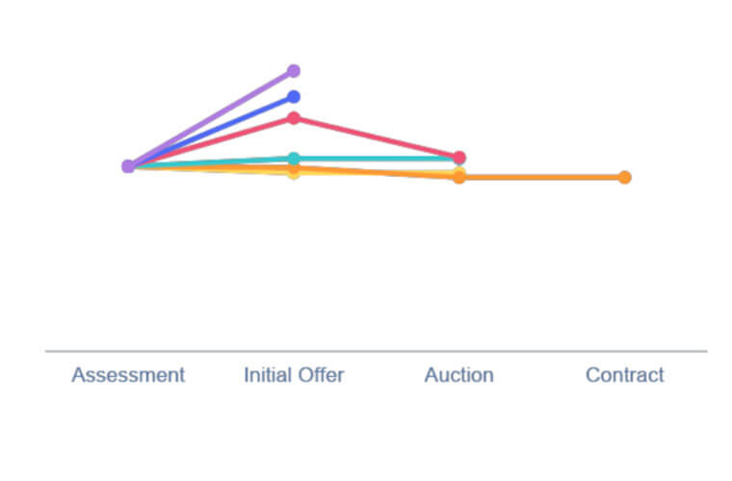Viewport: 732px width, 481px height.
Task: Click the red line between Initial Offer and Auction
Action: [377, 138]
